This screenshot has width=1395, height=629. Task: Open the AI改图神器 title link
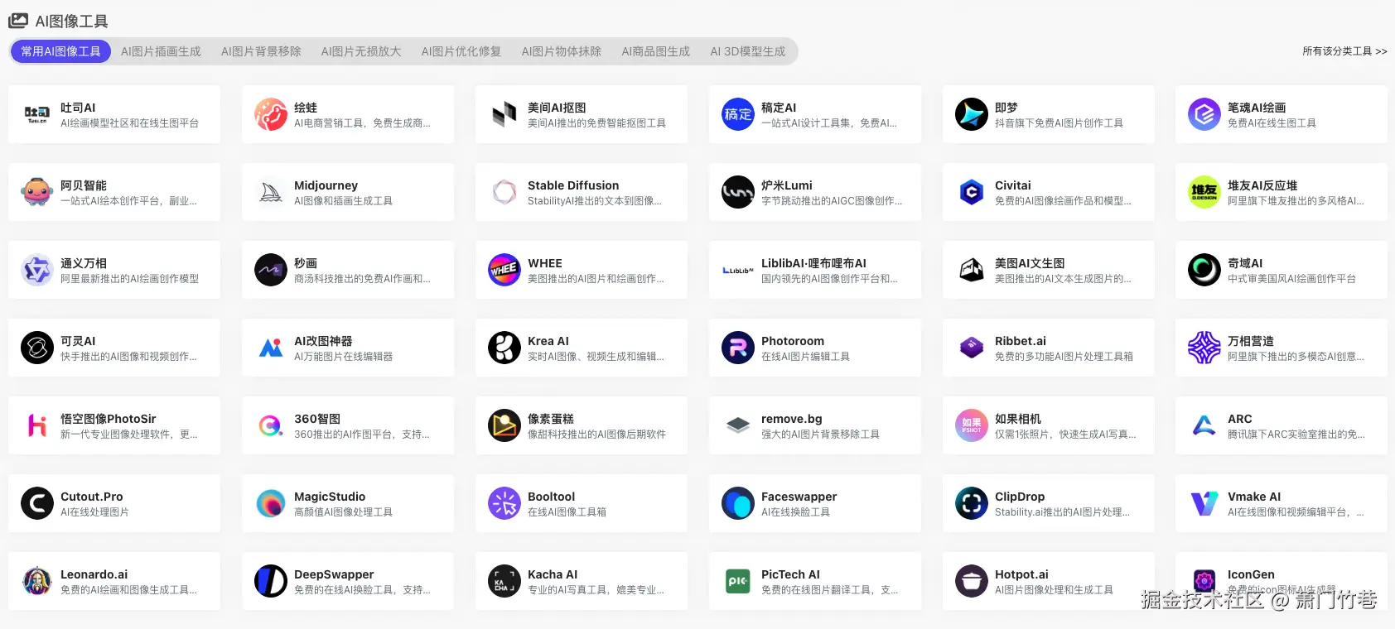point(323,341)
